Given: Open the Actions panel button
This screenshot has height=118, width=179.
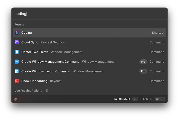Looking at the screenshot, I should [154, 99].
